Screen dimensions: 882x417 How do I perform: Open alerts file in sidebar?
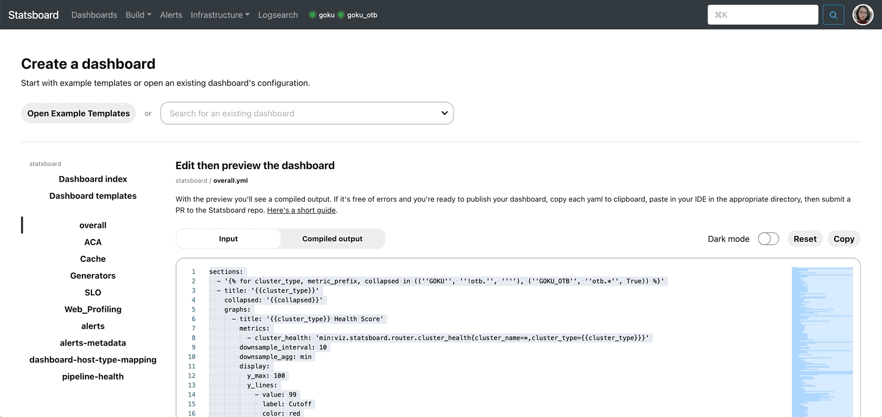[x=93, y=326]
